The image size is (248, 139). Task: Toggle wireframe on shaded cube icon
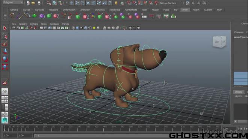click(86, 28)
